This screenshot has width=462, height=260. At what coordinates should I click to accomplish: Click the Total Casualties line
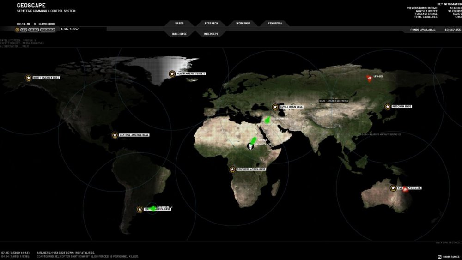click(x=438, y=17)
